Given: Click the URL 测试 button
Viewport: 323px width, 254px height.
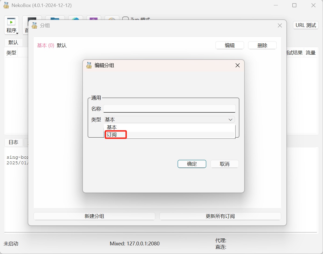Looking at the screenshot, I should coord(306,25).
